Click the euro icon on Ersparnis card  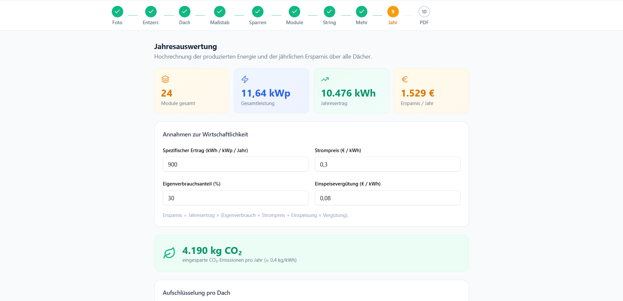coord(405,79)
